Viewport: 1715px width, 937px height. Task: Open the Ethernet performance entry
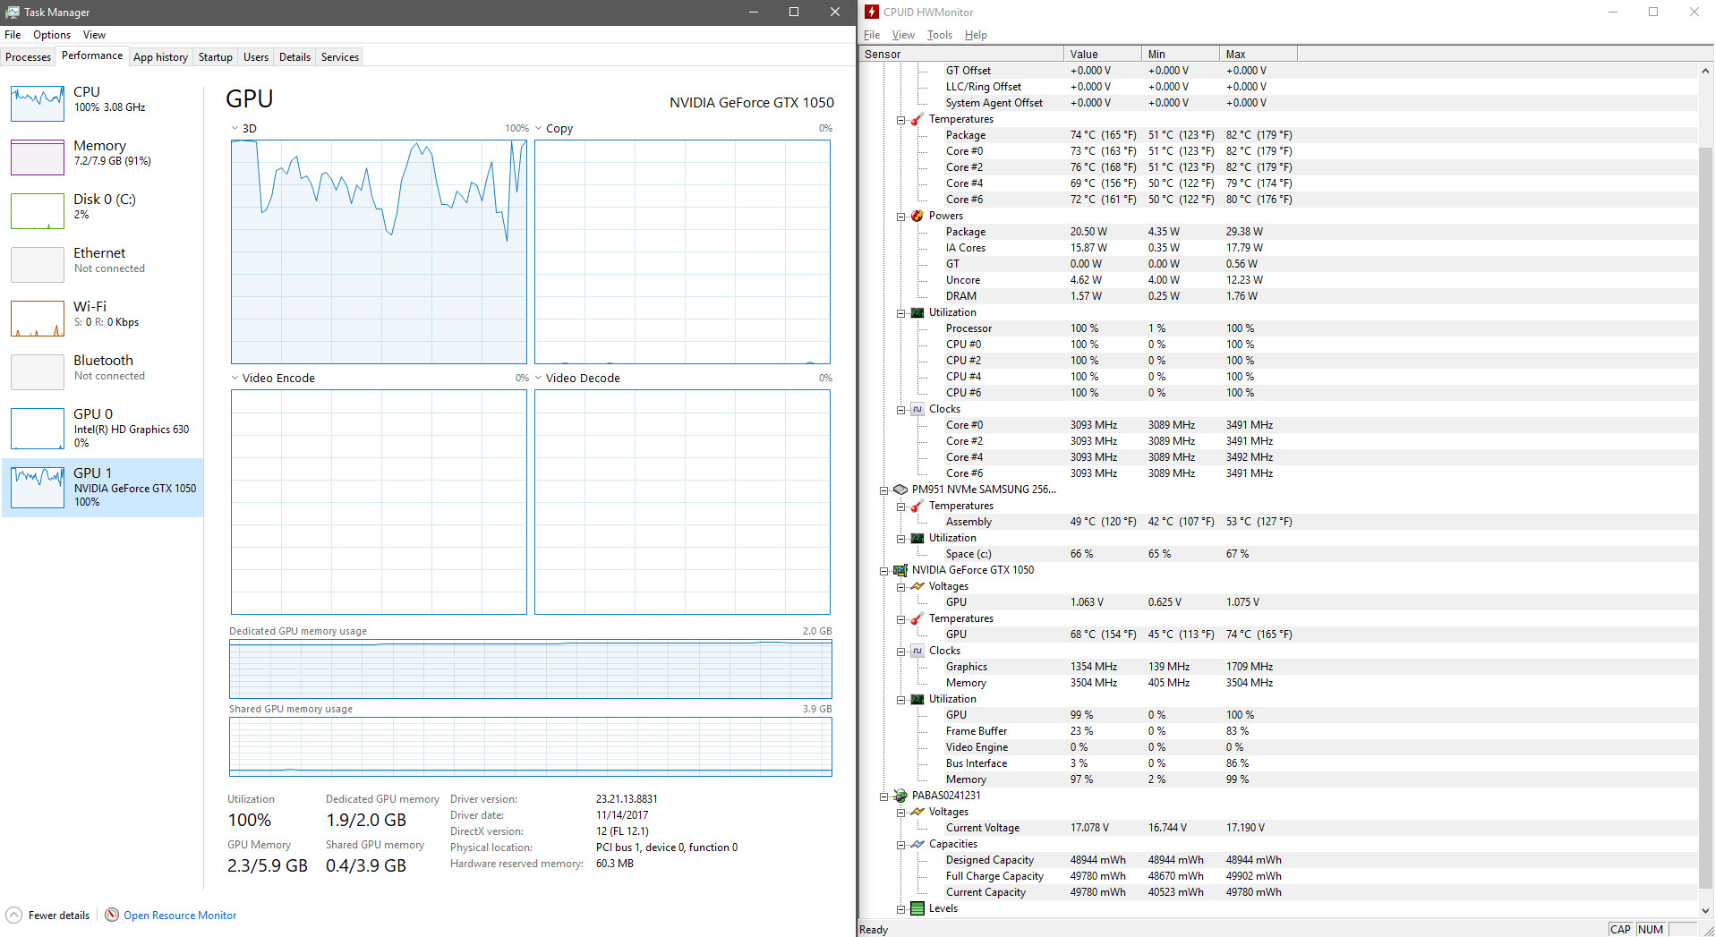click(103, 265)
